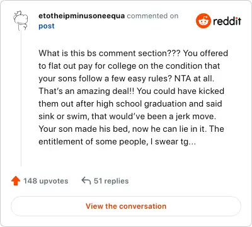Follow the blue "post" link
The image size is (252, 227).
click(47, 26)
